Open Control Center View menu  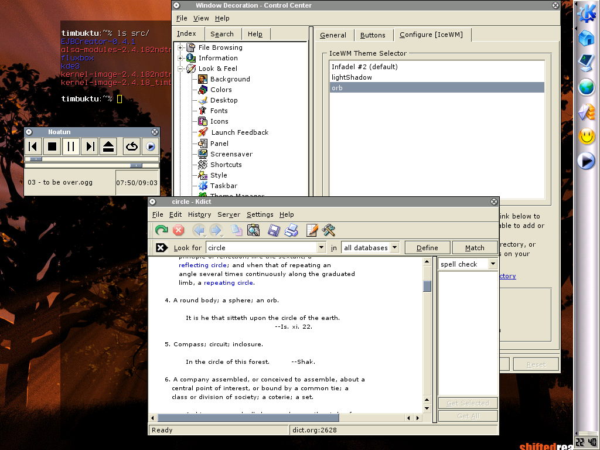[x=202, y=18]
